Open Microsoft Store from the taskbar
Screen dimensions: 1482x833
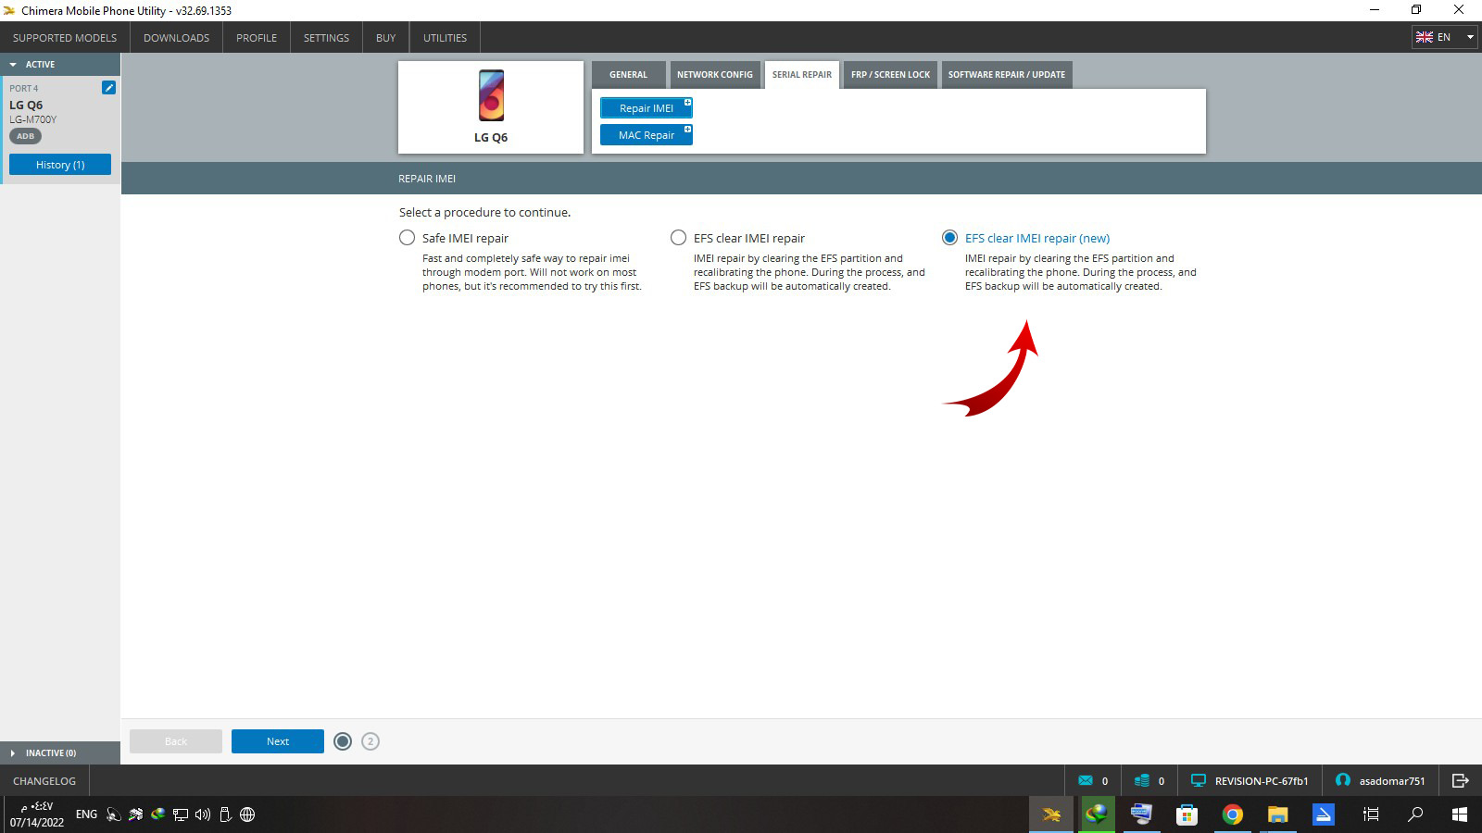1187,814
